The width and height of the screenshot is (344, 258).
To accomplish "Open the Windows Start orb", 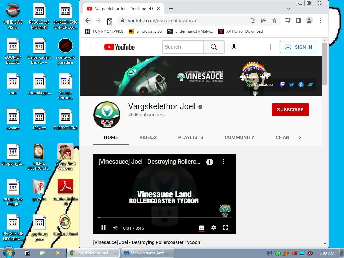I will (x=9, y=253).
